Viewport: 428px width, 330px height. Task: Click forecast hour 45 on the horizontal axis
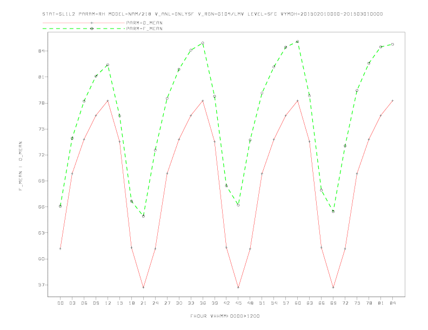point(238,303)
